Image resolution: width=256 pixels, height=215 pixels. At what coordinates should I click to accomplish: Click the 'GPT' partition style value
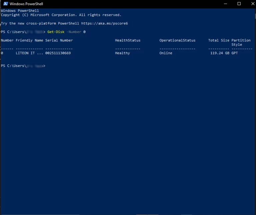234,53
